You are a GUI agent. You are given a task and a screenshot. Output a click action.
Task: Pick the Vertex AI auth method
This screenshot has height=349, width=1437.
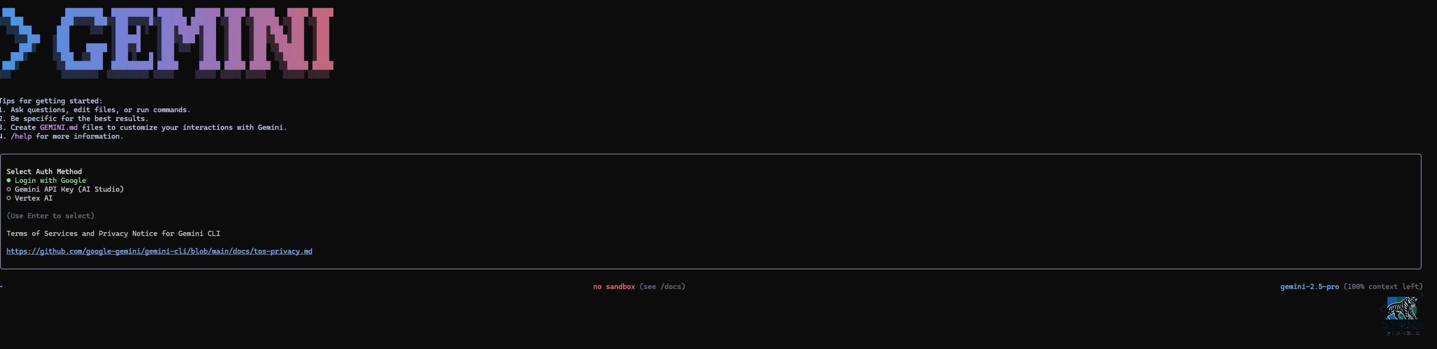[x=30, y=199]
